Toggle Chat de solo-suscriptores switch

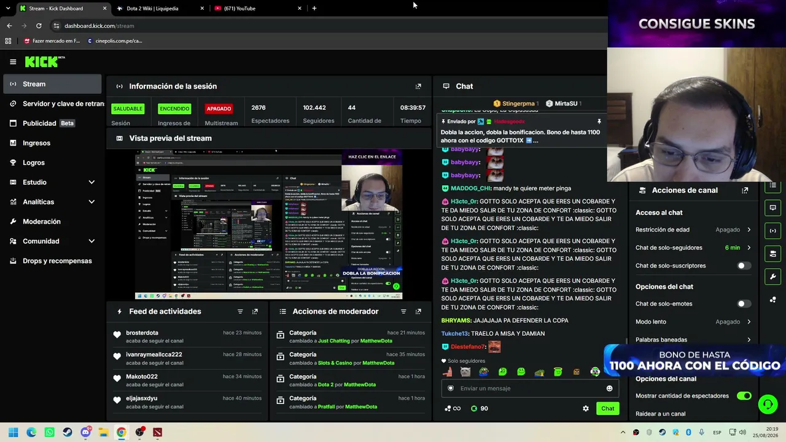[x=744, y=266]
